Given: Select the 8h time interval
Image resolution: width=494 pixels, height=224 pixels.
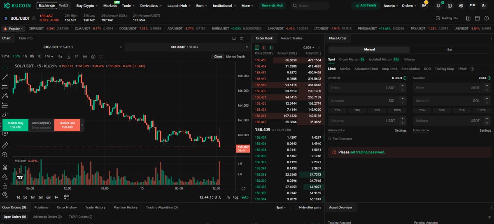Looking at the screenshot, I should [32, 56].
